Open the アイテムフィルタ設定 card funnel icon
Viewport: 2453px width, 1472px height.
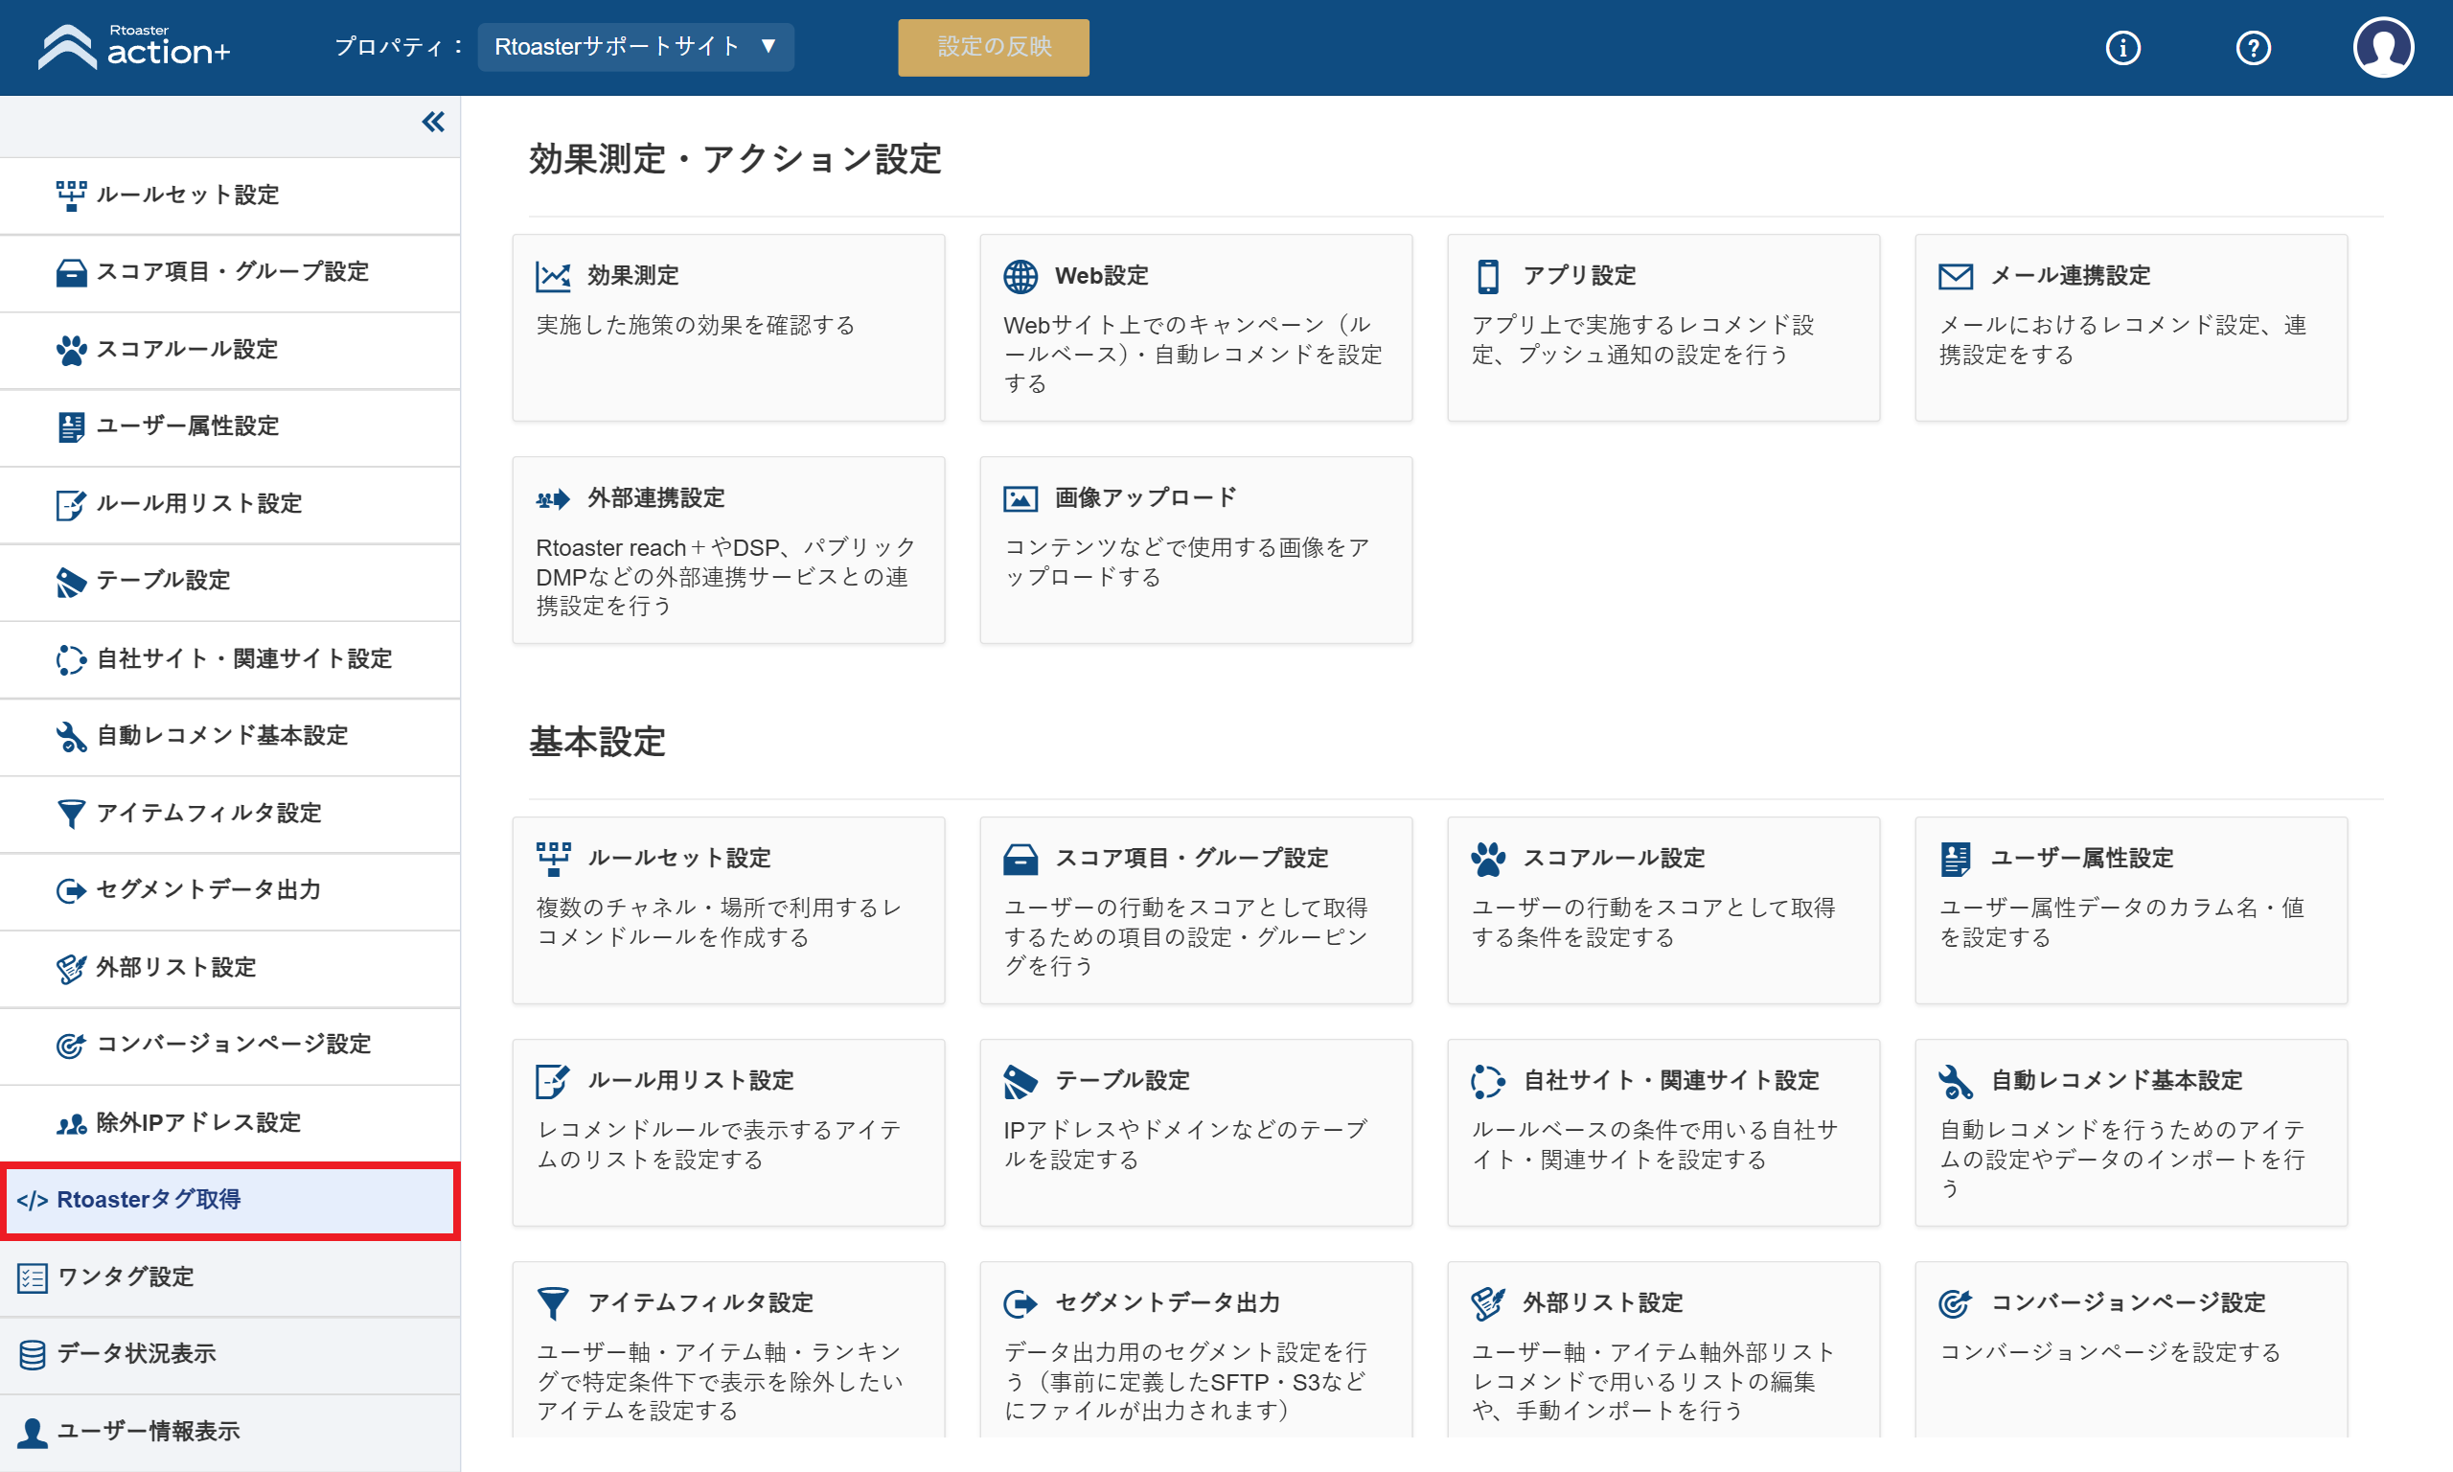point(552,1303)
